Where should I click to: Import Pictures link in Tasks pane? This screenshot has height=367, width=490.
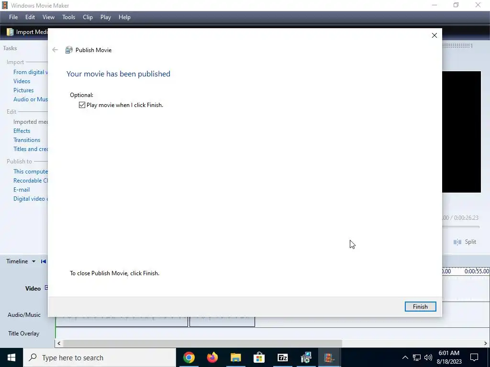(23, 90)
